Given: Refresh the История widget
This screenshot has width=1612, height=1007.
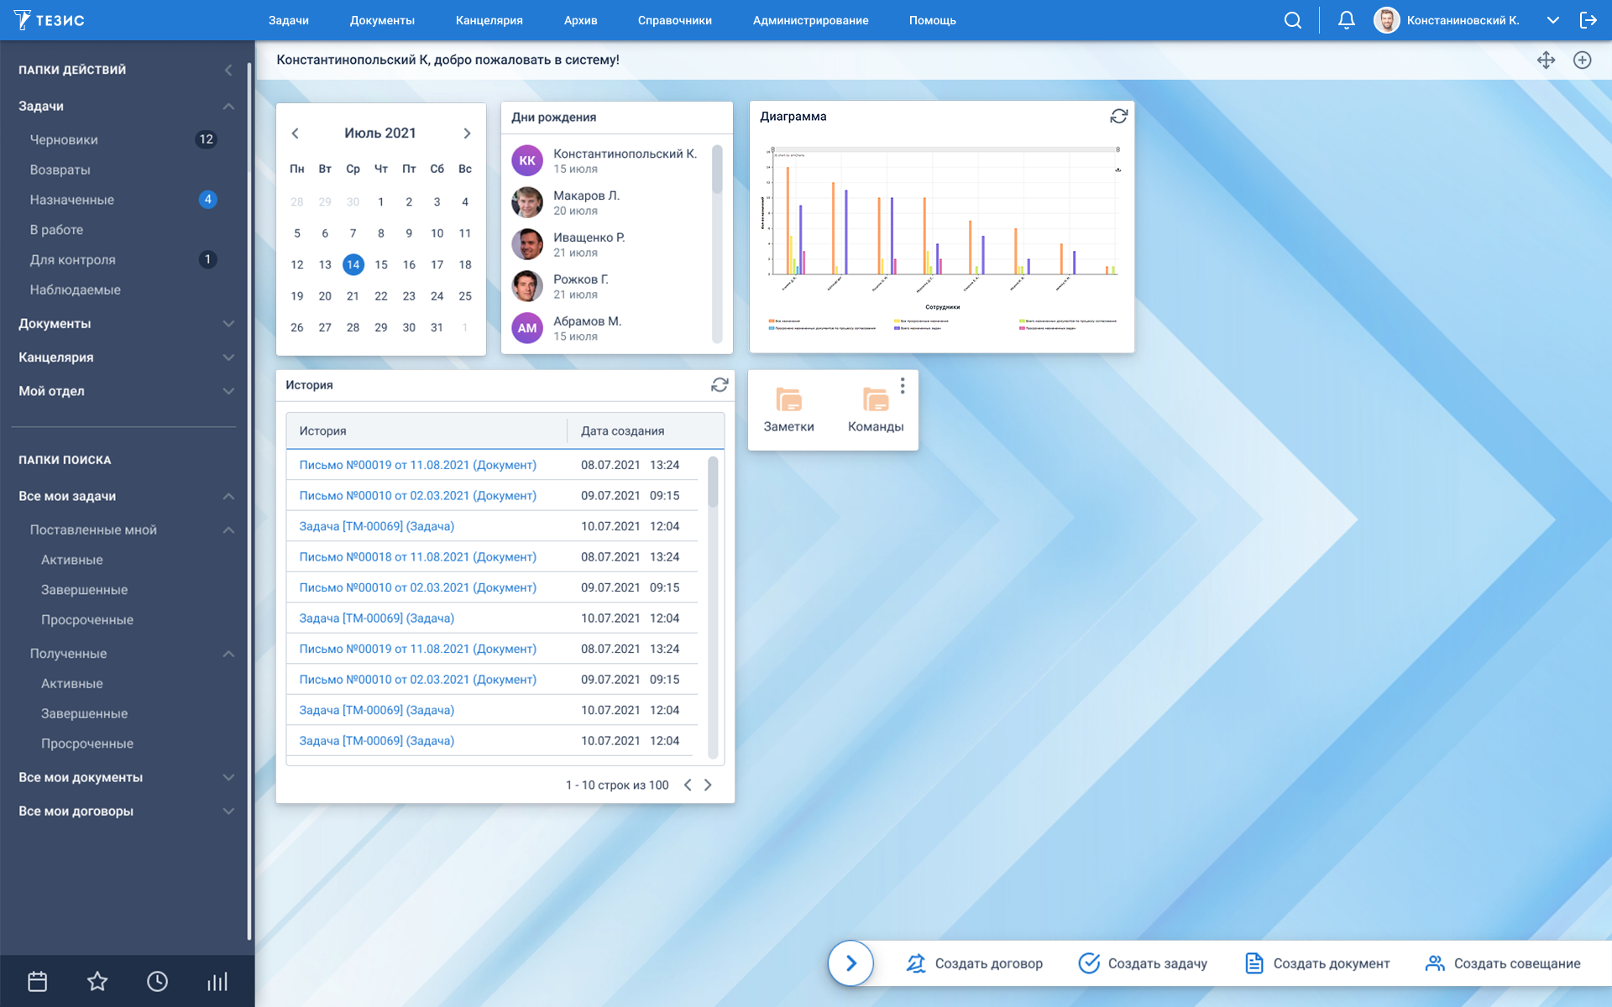Looking at the screenshot, I should click(720, 385).
